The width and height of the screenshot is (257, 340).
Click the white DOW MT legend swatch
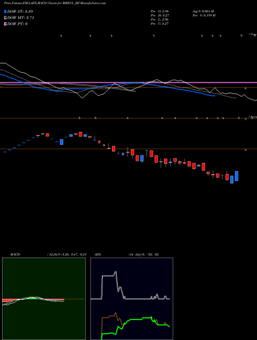tap(5, 18)
